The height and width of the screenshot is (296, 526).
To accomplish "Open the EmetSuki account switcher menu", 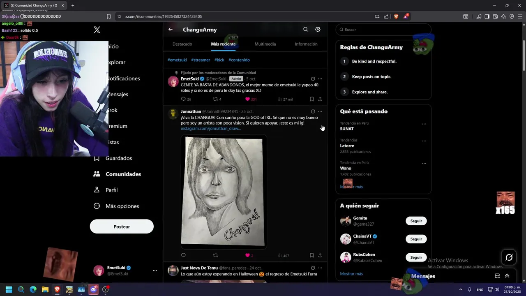I will tap(125, 271).
